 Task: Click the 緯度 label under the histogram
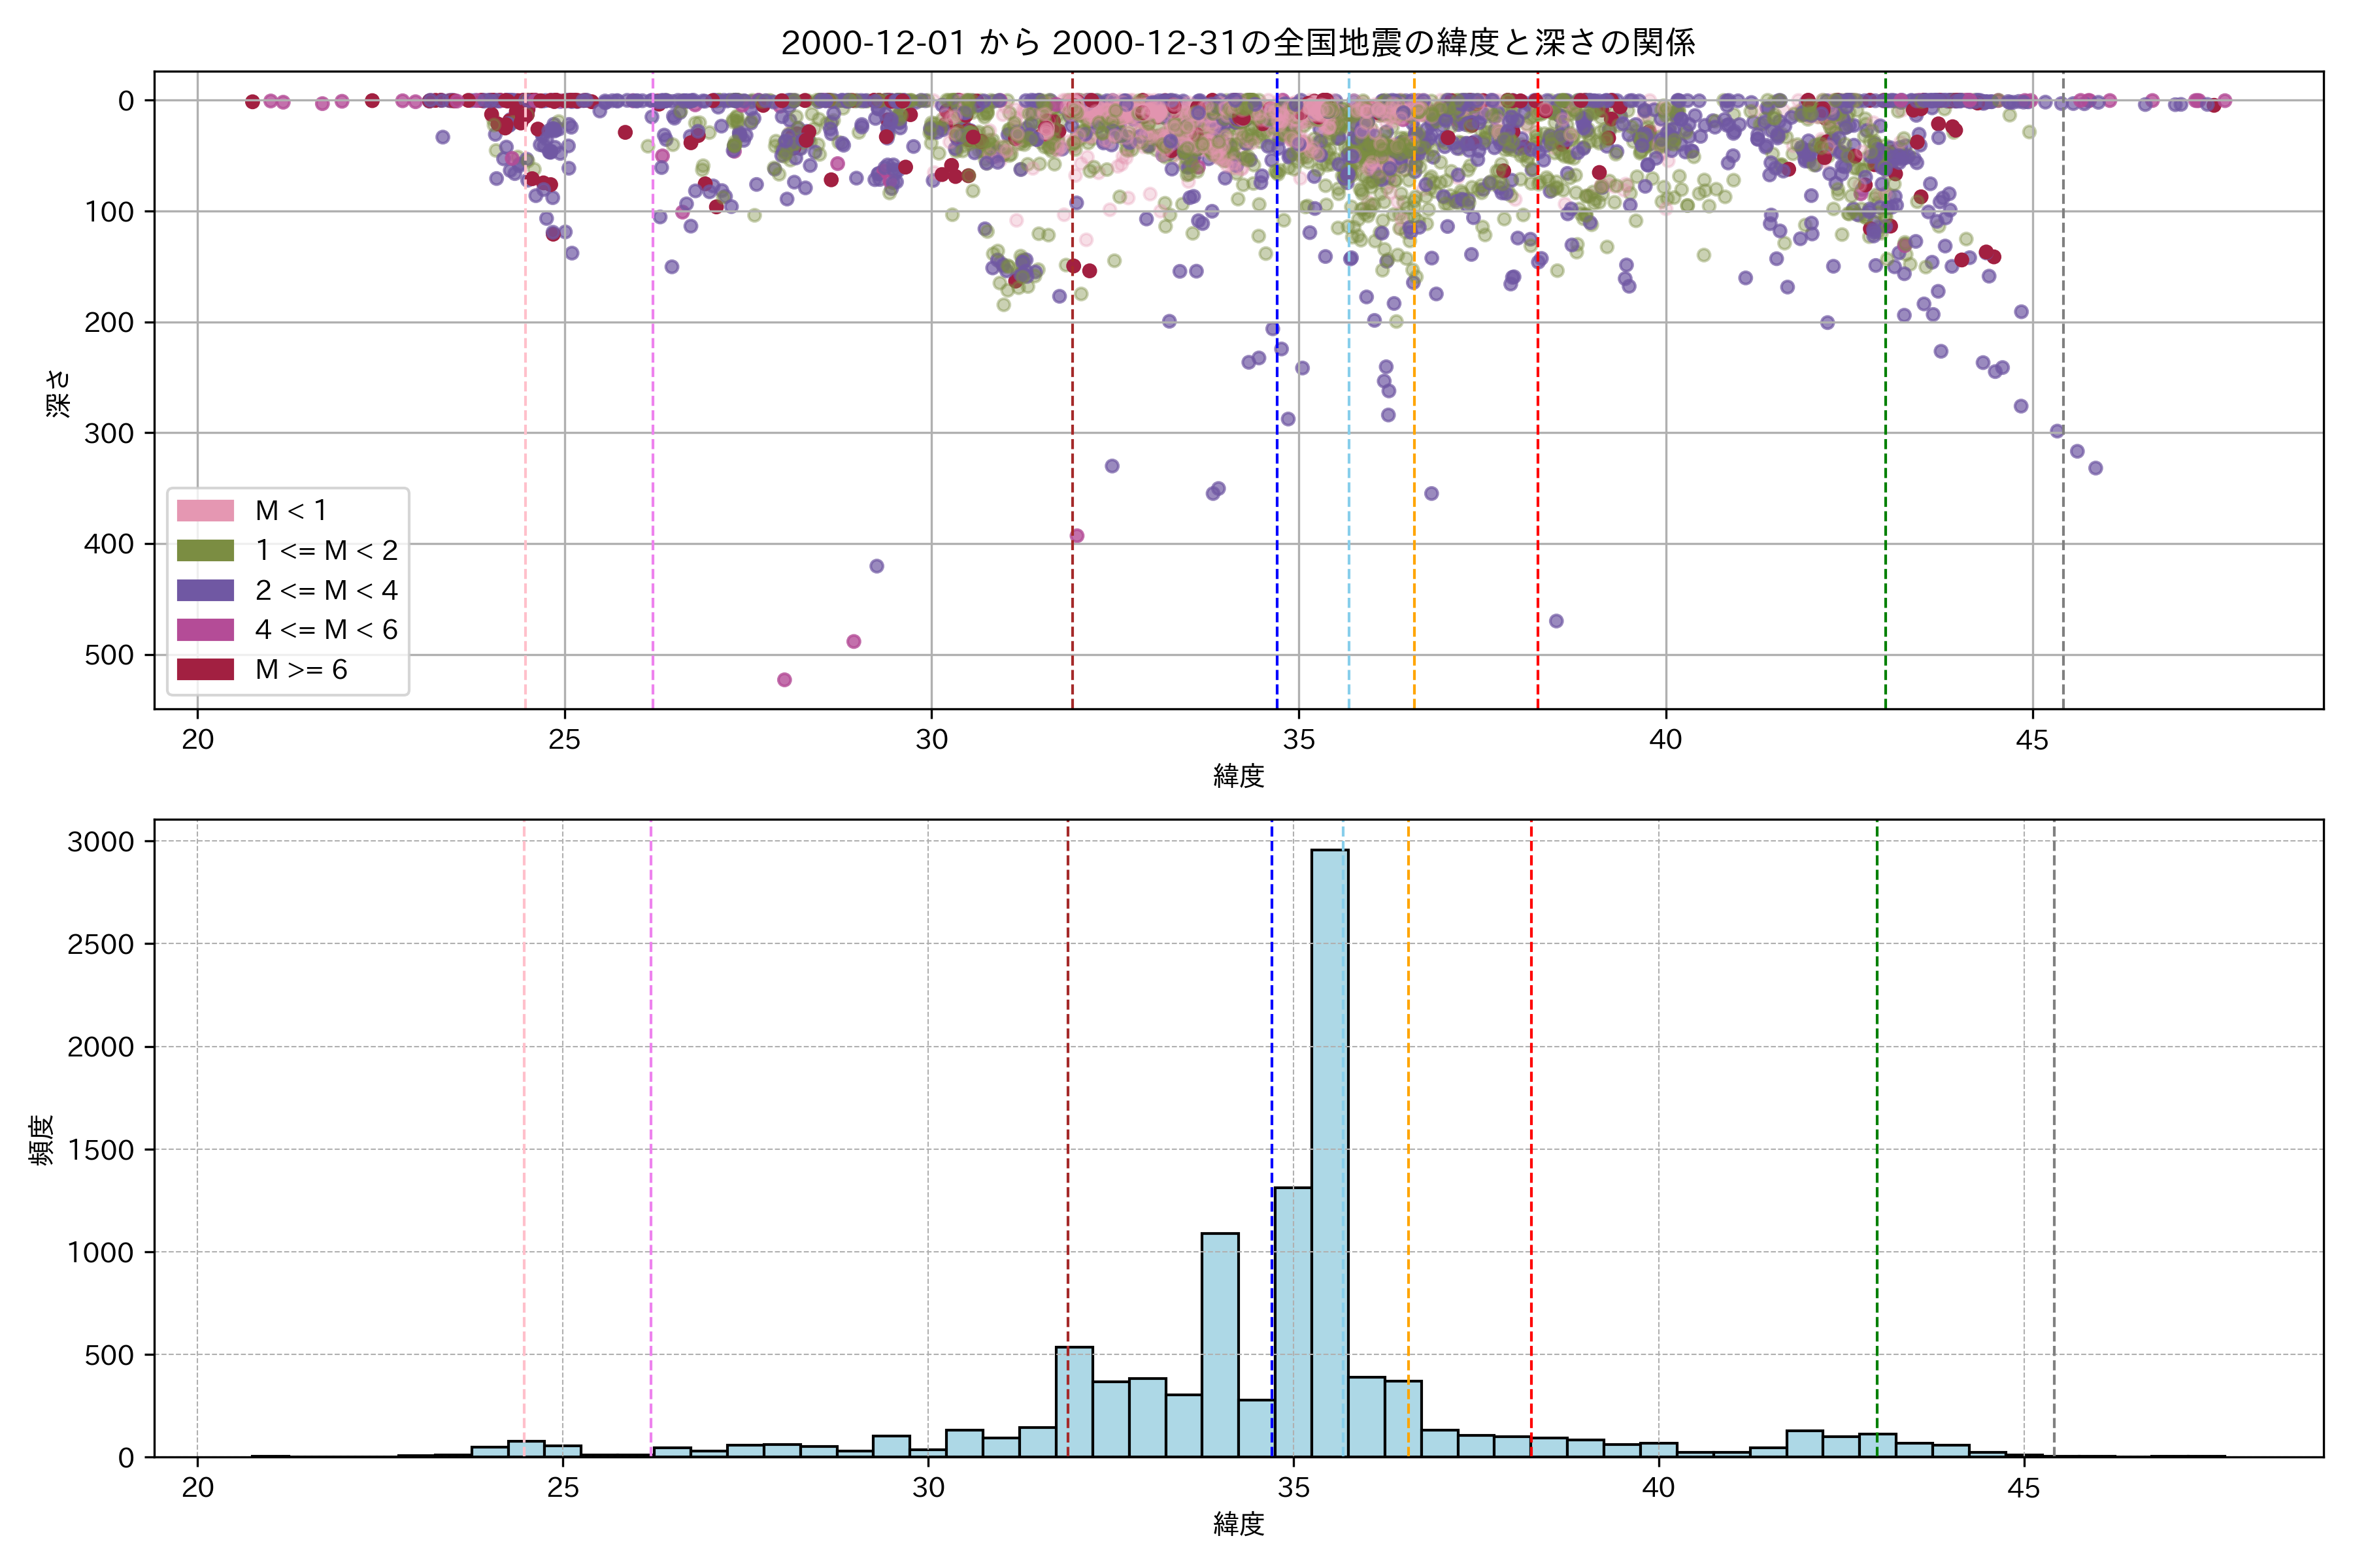click(1239, 1524)
